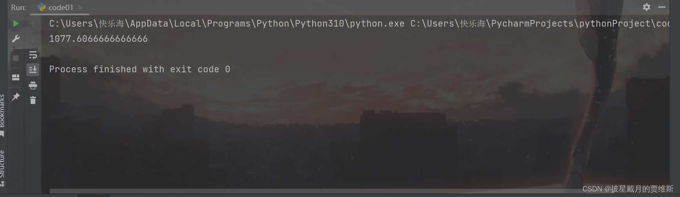Open run configuration wrench icon

click(16, 39)
